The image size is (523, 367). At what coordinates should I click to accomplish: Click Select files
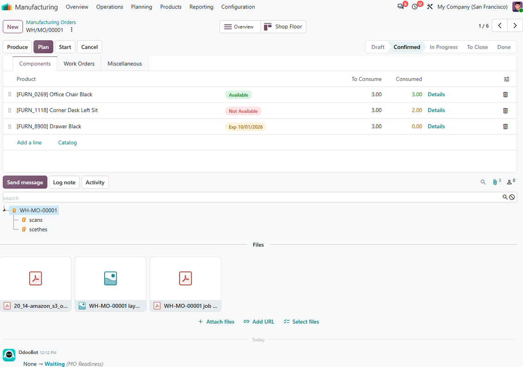301,322
